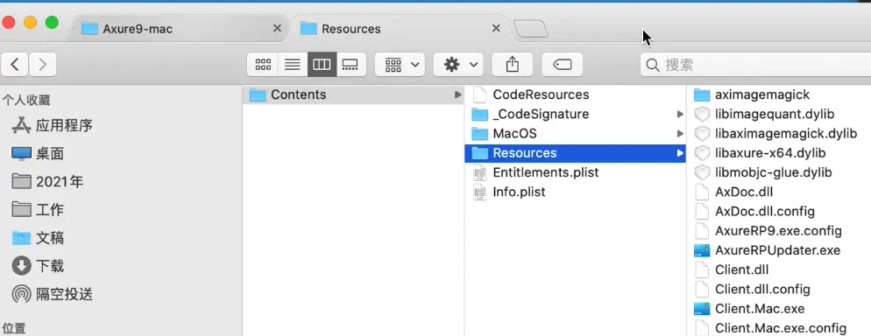Click the Edit Tags icon
Image resolution: width=871 pixels, height=336 pixels.
click(x=563, y=65)
